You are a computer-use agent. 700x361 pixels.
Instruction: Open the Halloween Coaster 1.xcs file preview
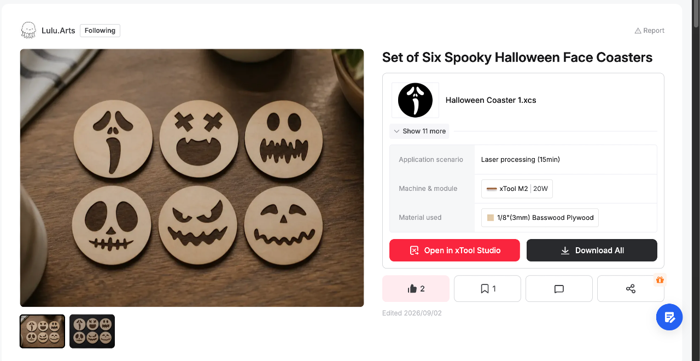(x=415, y=100)
